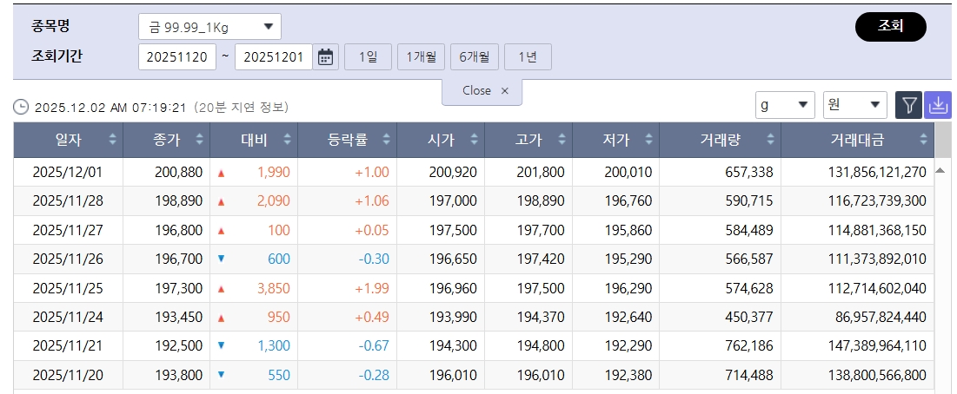Download table data with the download icon

[938, 105]
